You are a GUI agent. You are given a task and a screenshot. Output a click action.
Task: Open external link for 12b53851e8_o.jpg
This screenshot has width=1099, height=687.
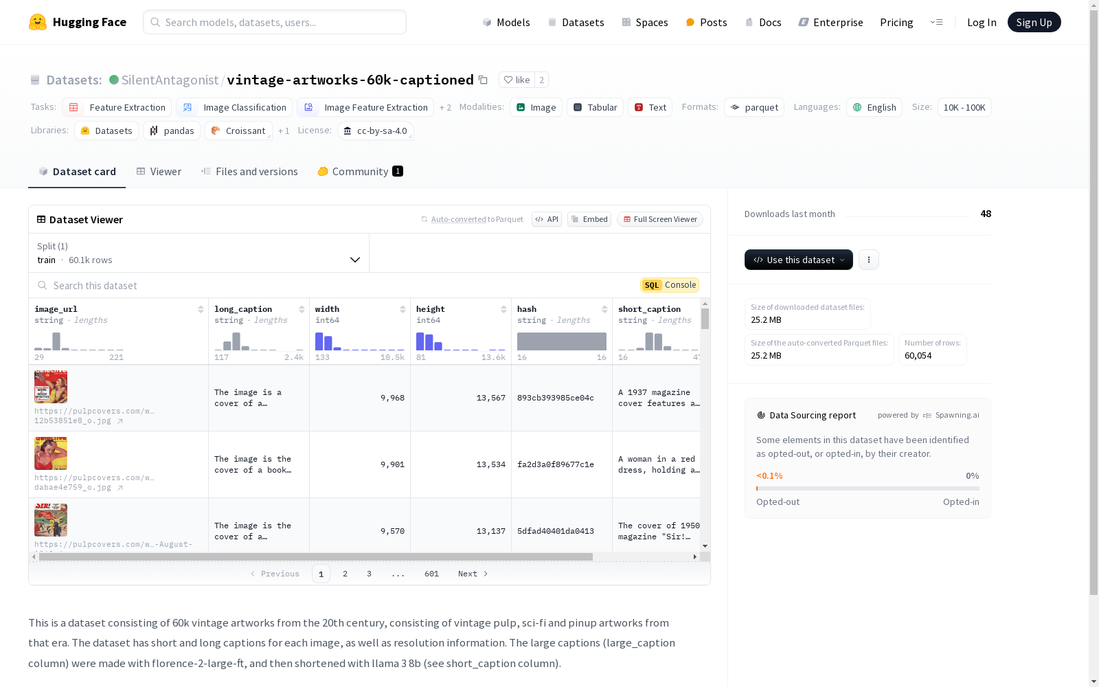tap(120, 421)
